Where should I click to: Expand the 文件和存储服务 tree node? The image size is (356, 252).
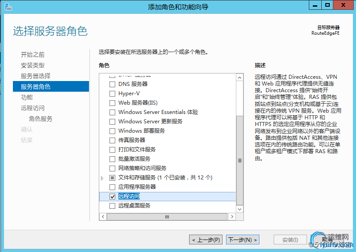(102, 178)
